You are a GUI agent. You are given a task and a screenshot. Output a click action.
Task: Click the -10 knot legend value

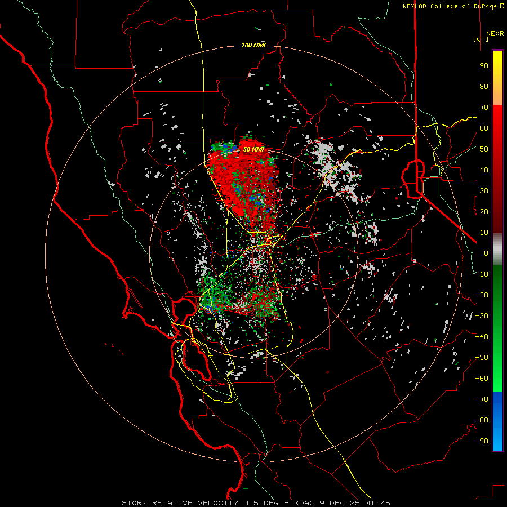point(482,274)
